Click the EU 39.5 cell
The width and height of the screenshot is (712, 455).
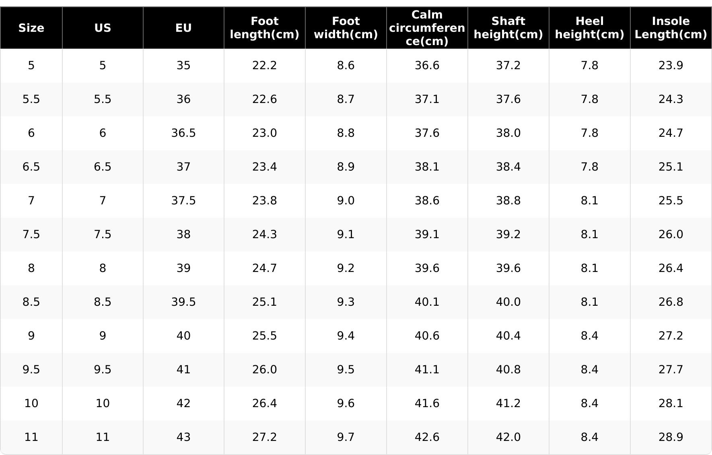point(183,302)
